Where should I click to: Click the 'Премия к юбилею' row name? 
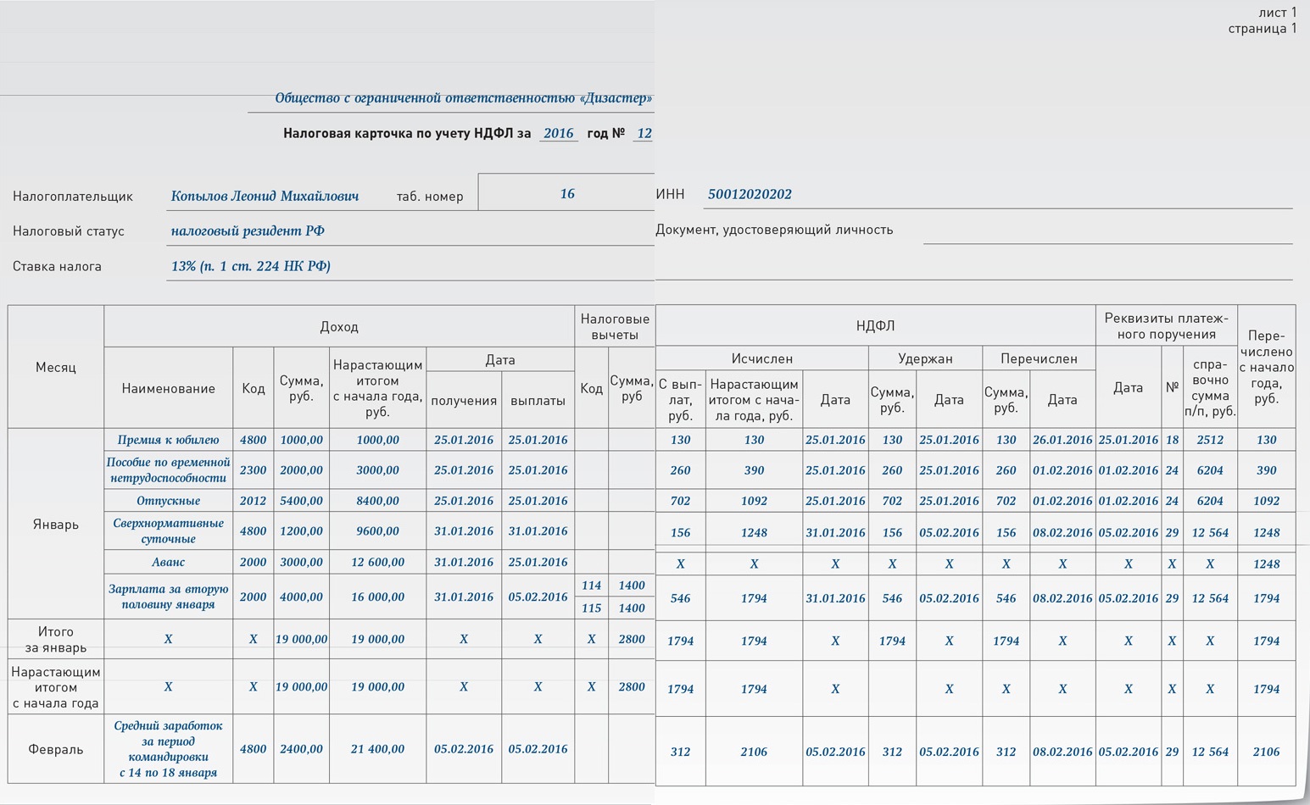point(168,440)
